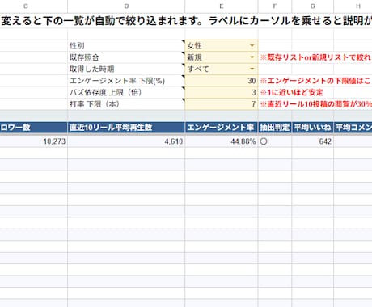
Task: Open the 取得した時期 dropdown showing すべて
Action: [252, 69]
